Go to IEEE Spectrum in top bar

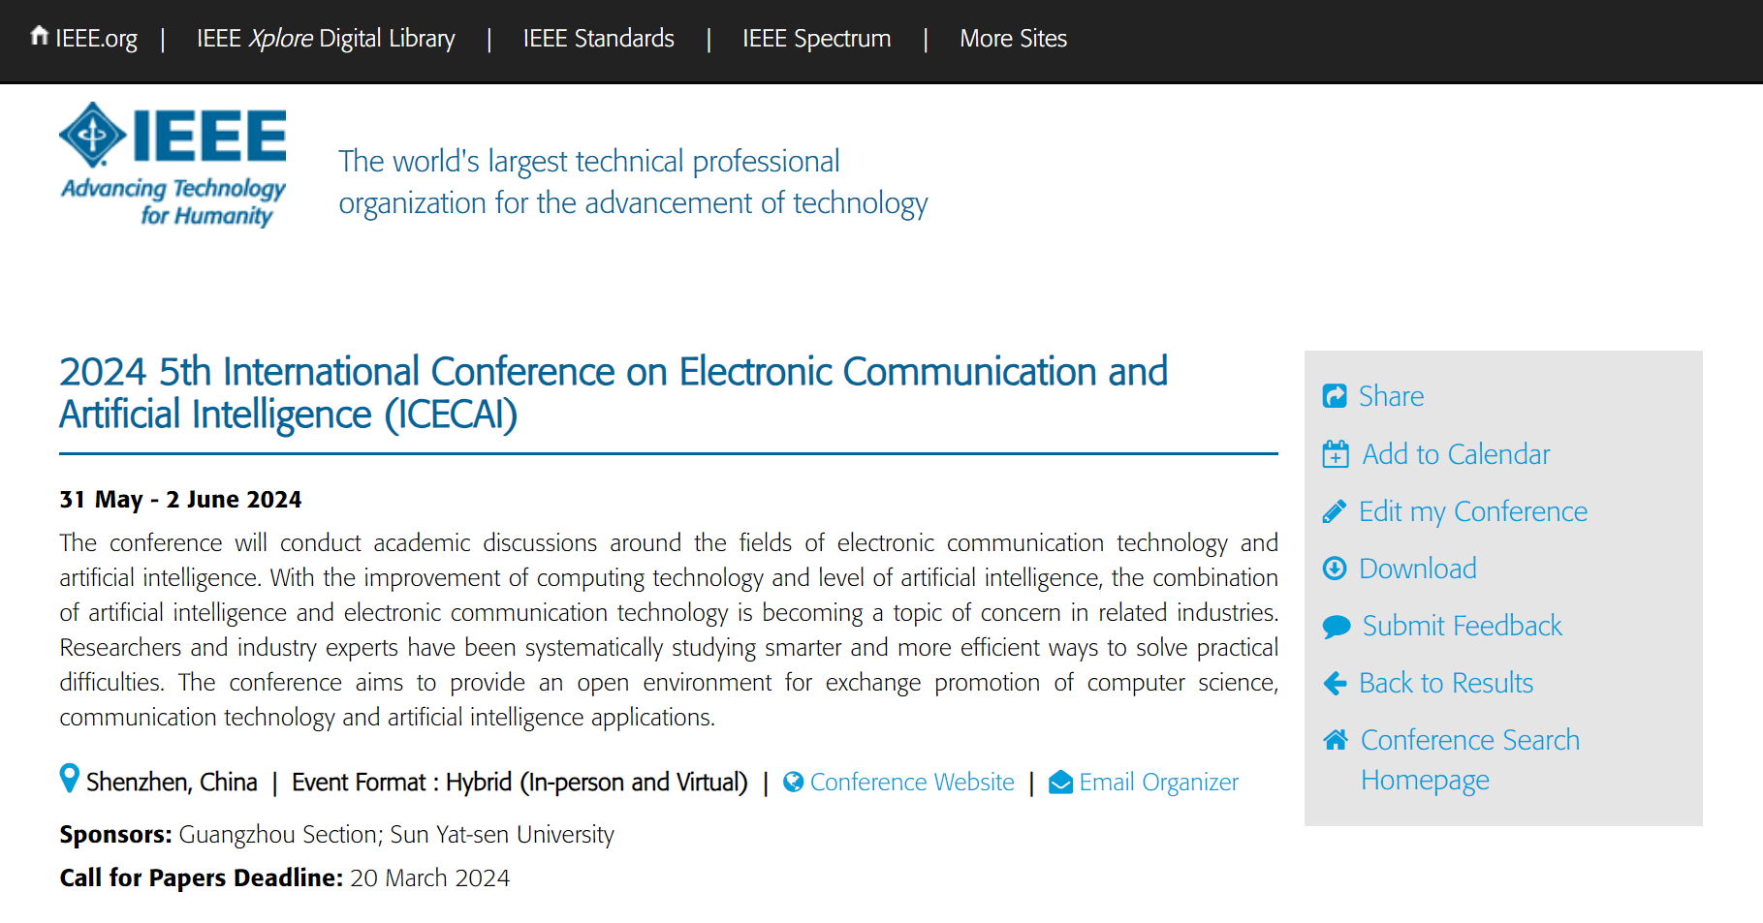[x=816, y=39]
